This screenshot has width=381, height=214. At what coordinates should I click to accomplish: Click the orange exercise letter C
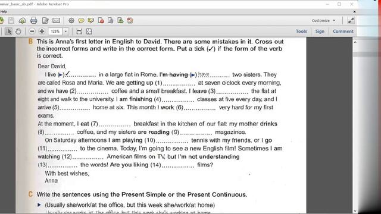click(30, 194)
